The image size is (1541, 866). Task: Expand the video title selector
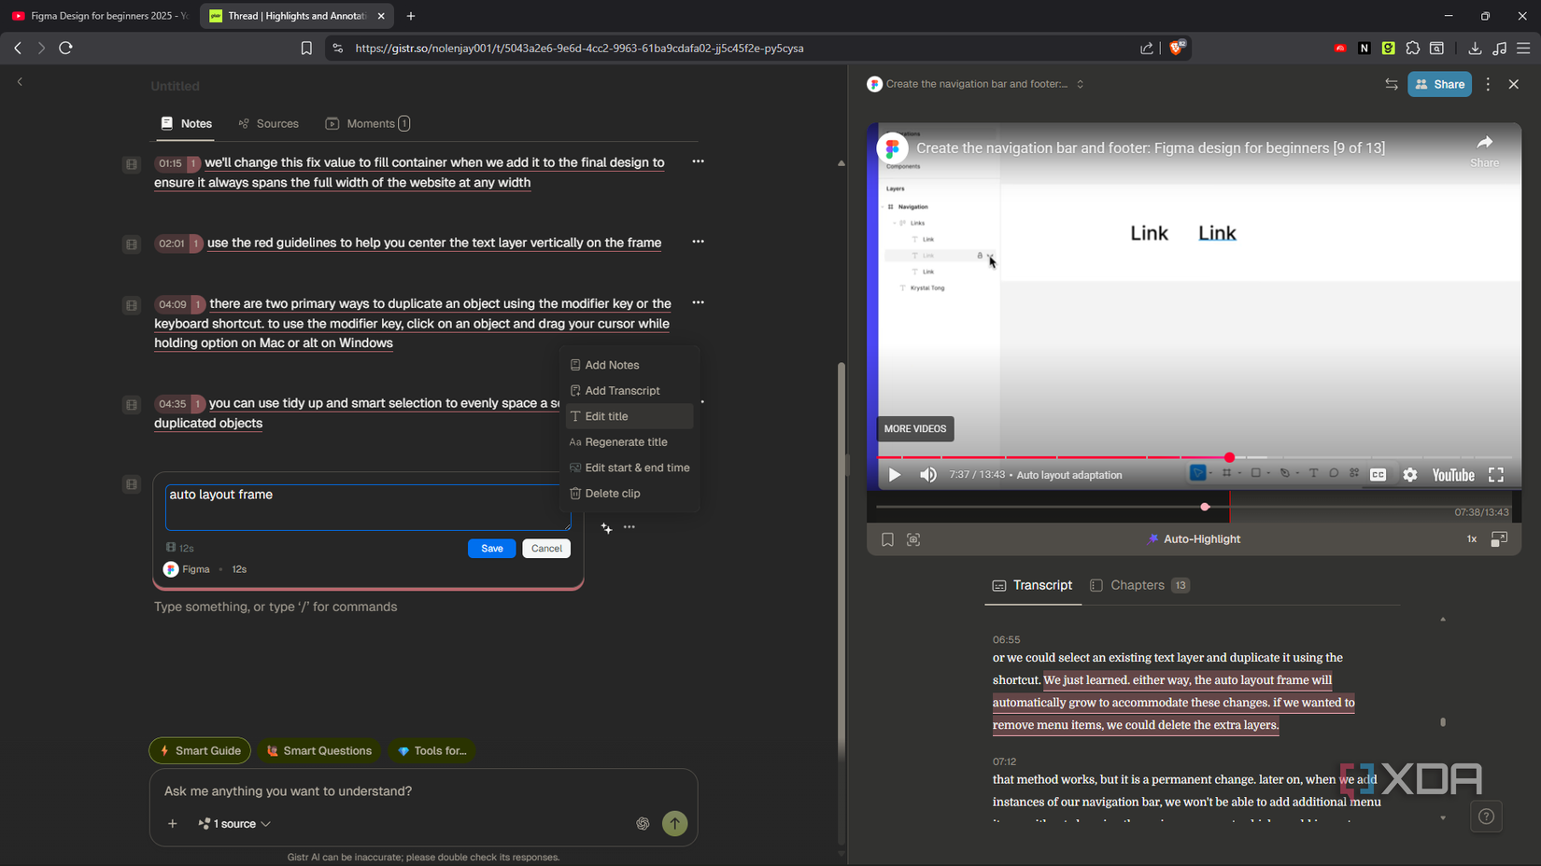pyautogui.click(x=1080, y=84)
